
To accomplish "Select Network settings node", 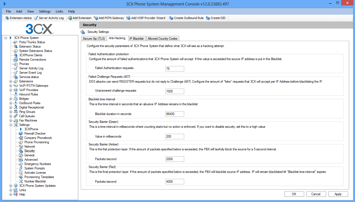I will pyautogui.click(x=30, y=147).
